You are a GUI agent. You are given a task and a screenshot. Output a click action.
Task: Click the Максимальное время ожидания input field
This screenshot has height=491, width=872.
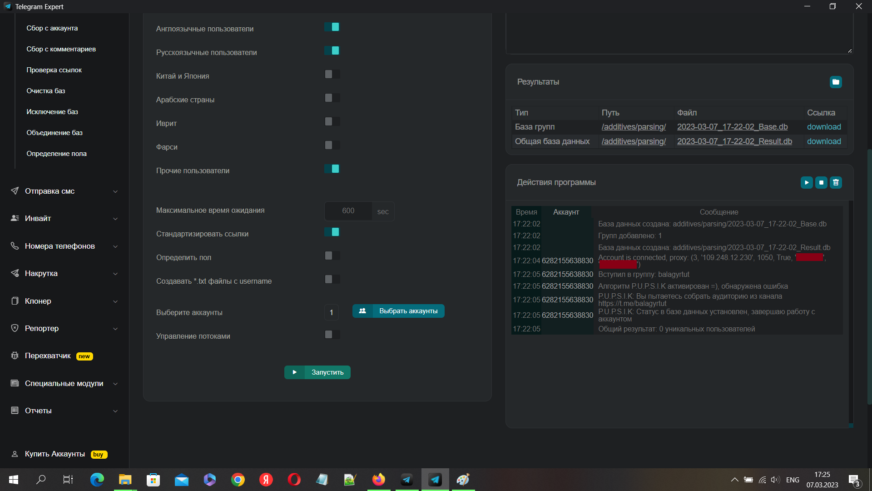348,211
